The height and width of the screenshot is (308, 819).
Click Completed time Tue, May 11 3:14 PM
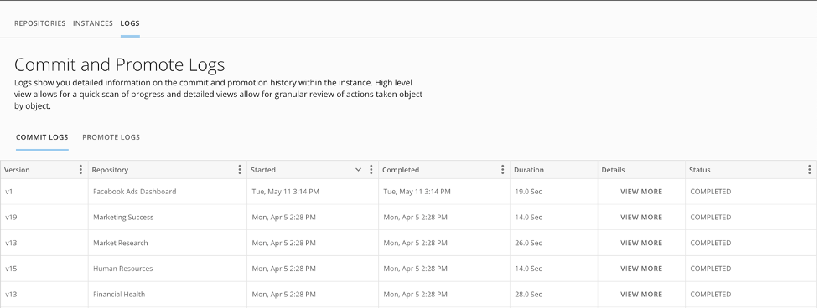pyautogui.click(x=417, y=192)
